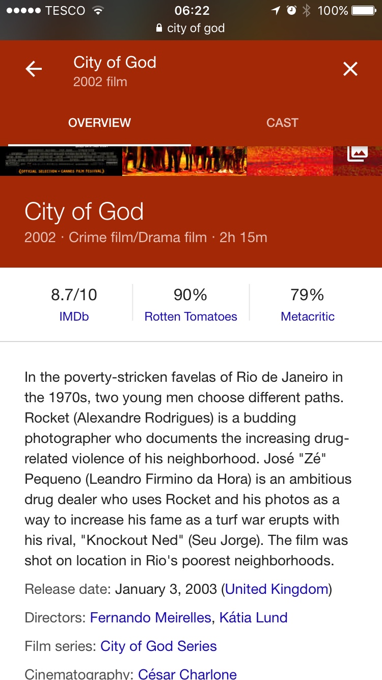This screenshot has height=680, width=382.
Task: Tap the location arrow status icon
Action: (x=276, y=10)
